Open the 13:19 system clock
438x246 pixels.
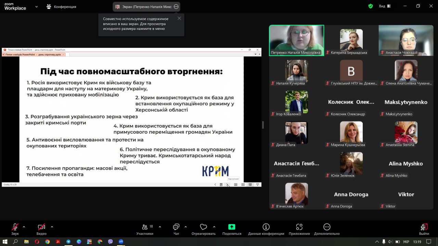417,242
